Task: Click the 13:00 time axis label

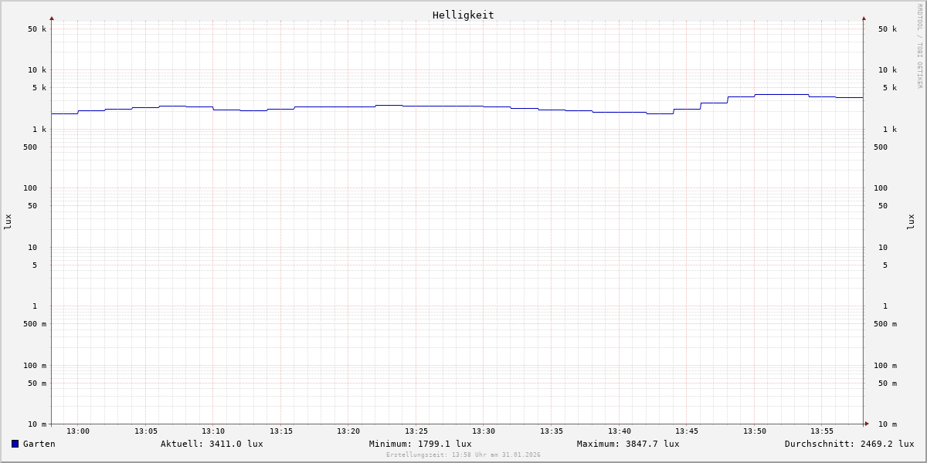Action: [78, 431]
